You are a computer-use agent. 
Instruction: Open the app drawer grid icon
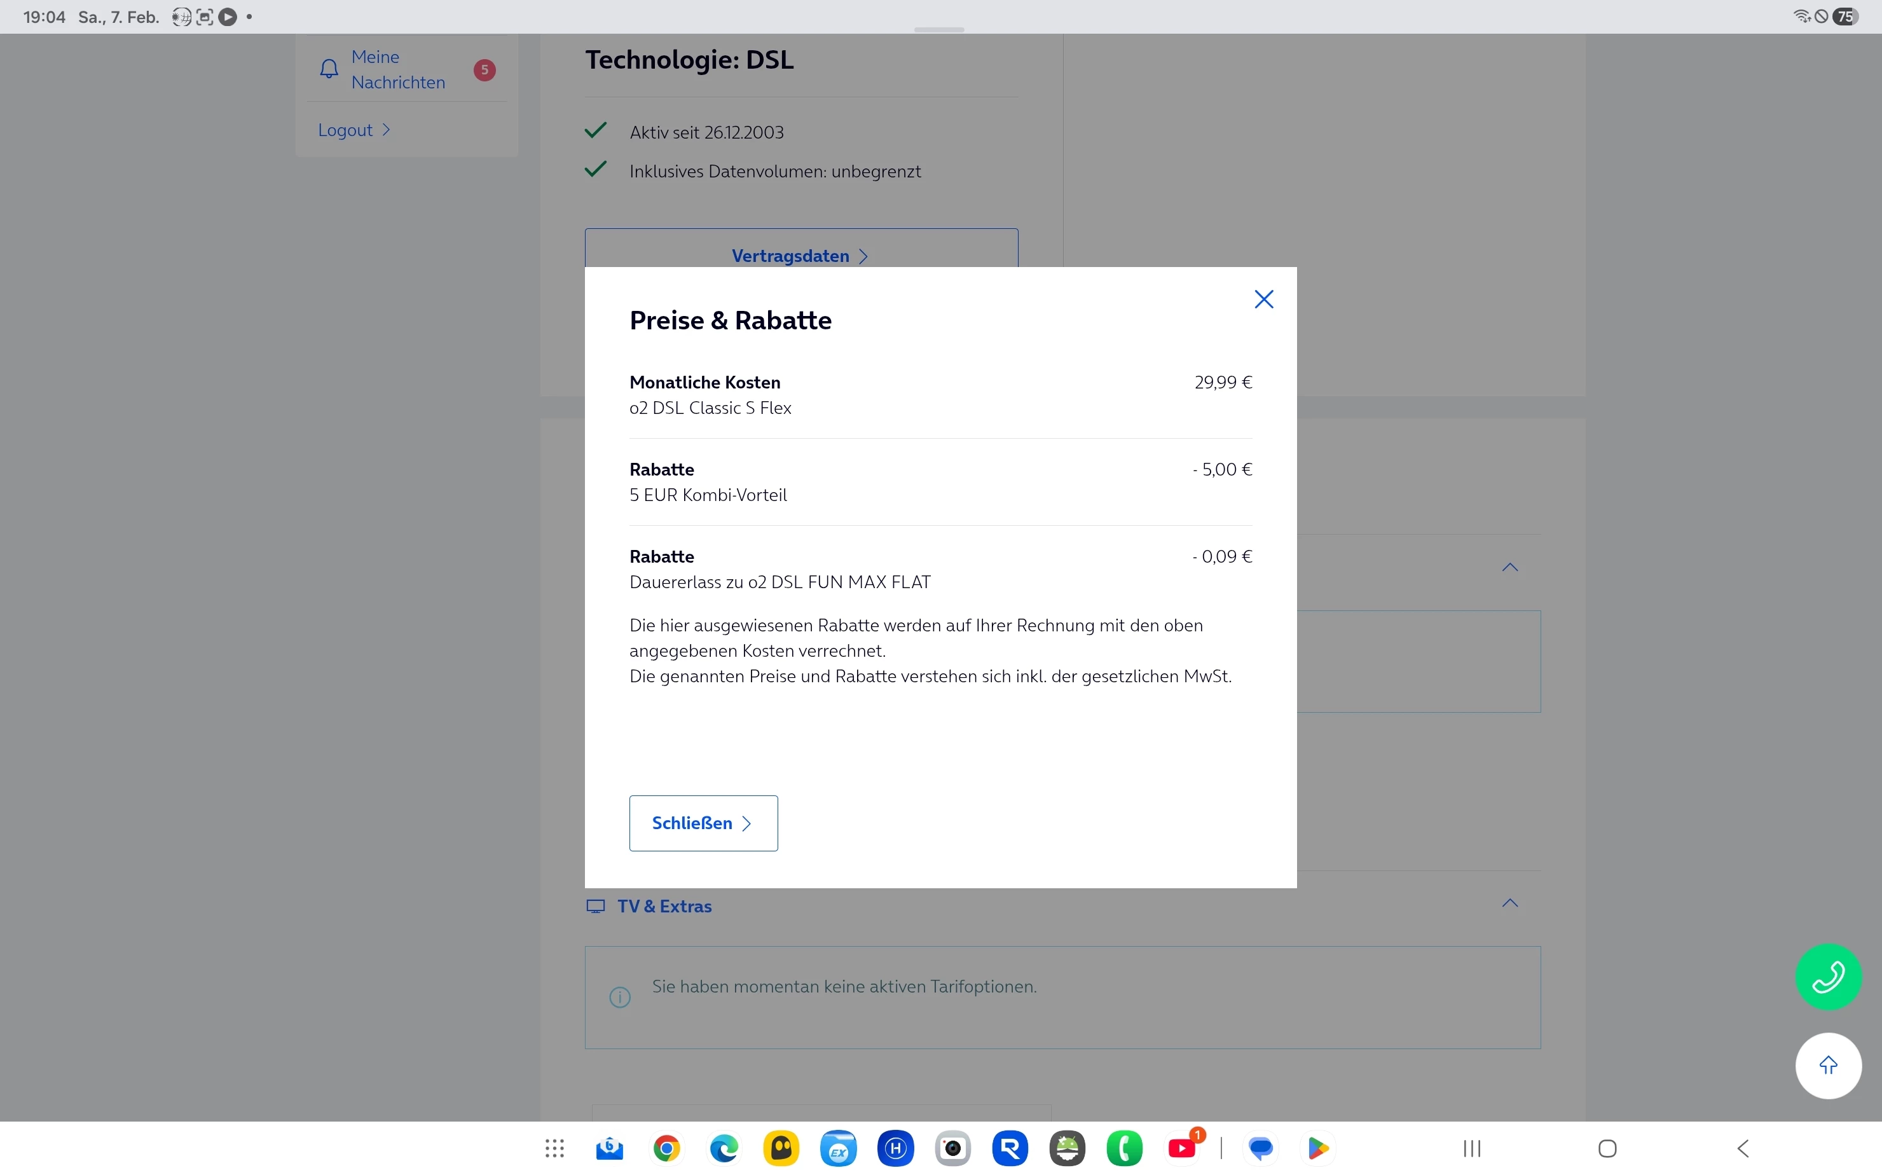point(554,1148)
